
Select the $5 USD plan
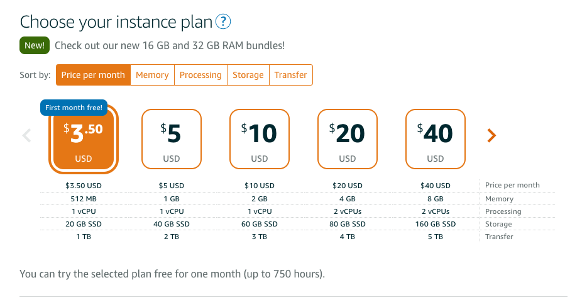point(172,139)
